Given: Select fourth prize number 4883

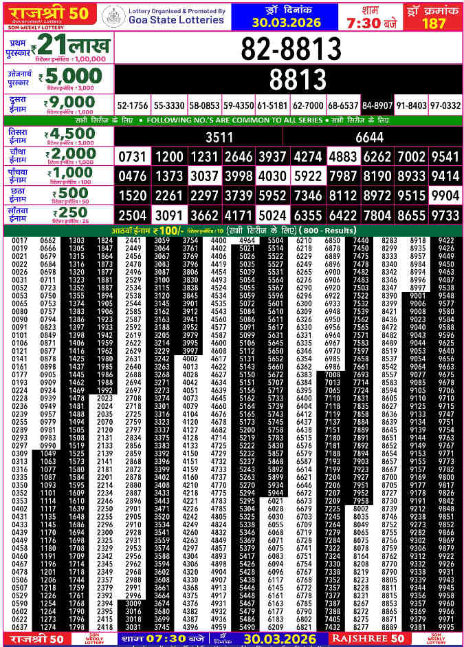Looking at the screenshot, I should [x=343, y=156].
